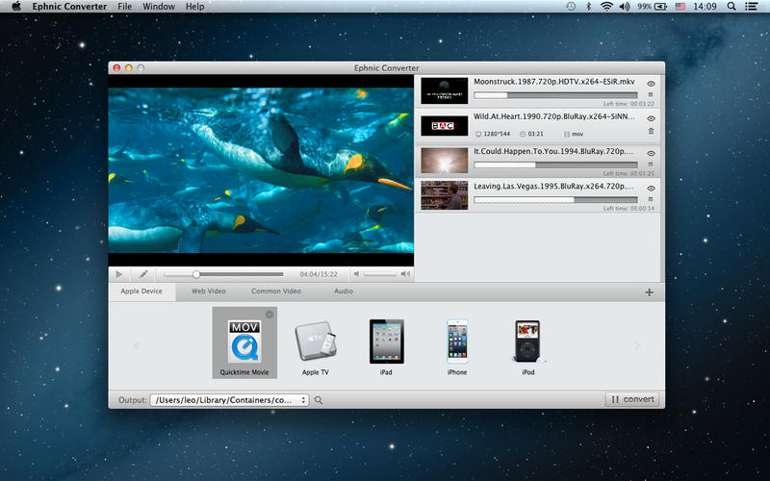The width and height of the screenshot is (770, 481).
Task: Open the Output folder path dropdown
Action: (x=229, y=400)
